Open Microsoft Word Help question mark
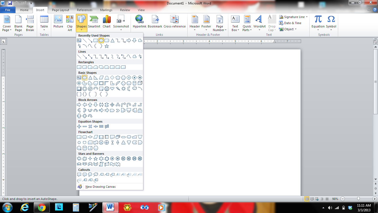 click(x=375, y=10)
